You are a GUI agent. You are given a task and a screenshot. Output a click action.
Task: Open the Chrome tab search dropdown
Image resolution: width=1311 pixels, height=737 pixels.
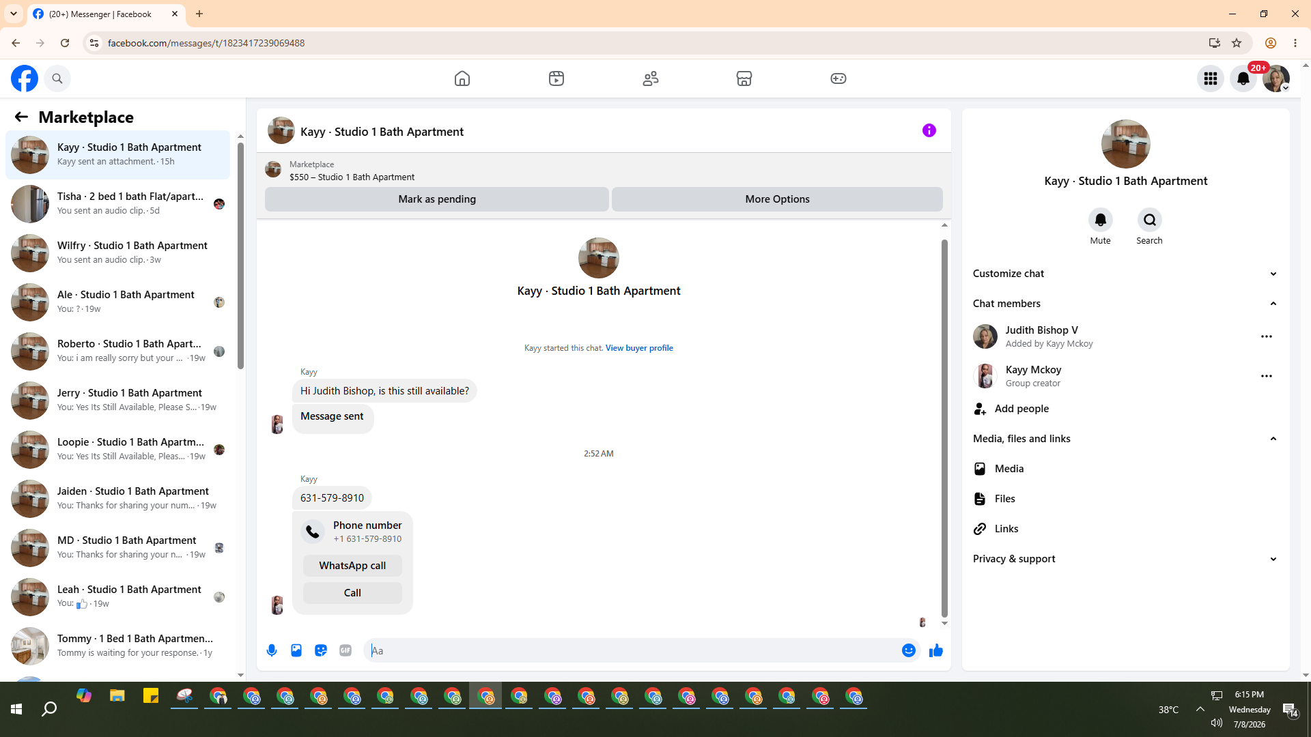14,14
